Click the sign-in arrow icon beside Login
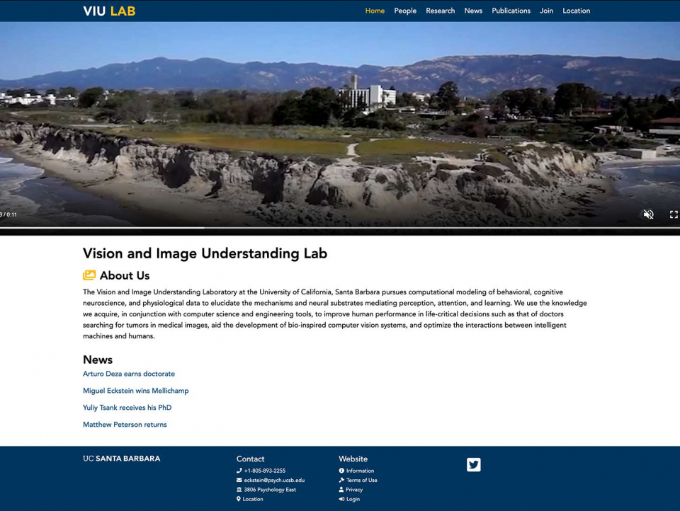This screenshot has width=680, height=511. tap(341, 499)
